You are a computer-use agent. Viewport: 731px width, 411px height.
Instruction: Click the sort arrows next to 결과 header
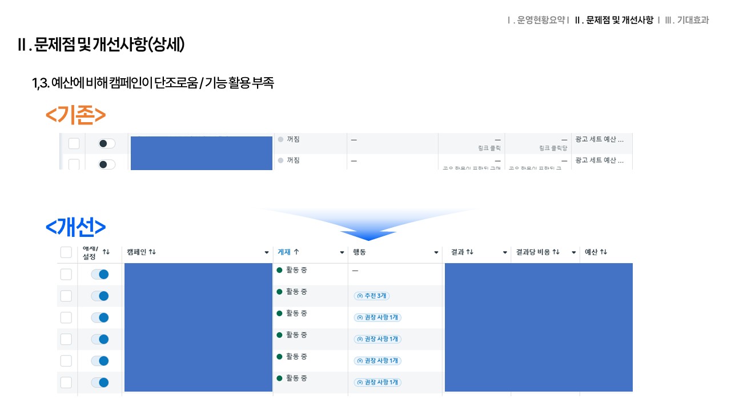click(x=470, y=252)
